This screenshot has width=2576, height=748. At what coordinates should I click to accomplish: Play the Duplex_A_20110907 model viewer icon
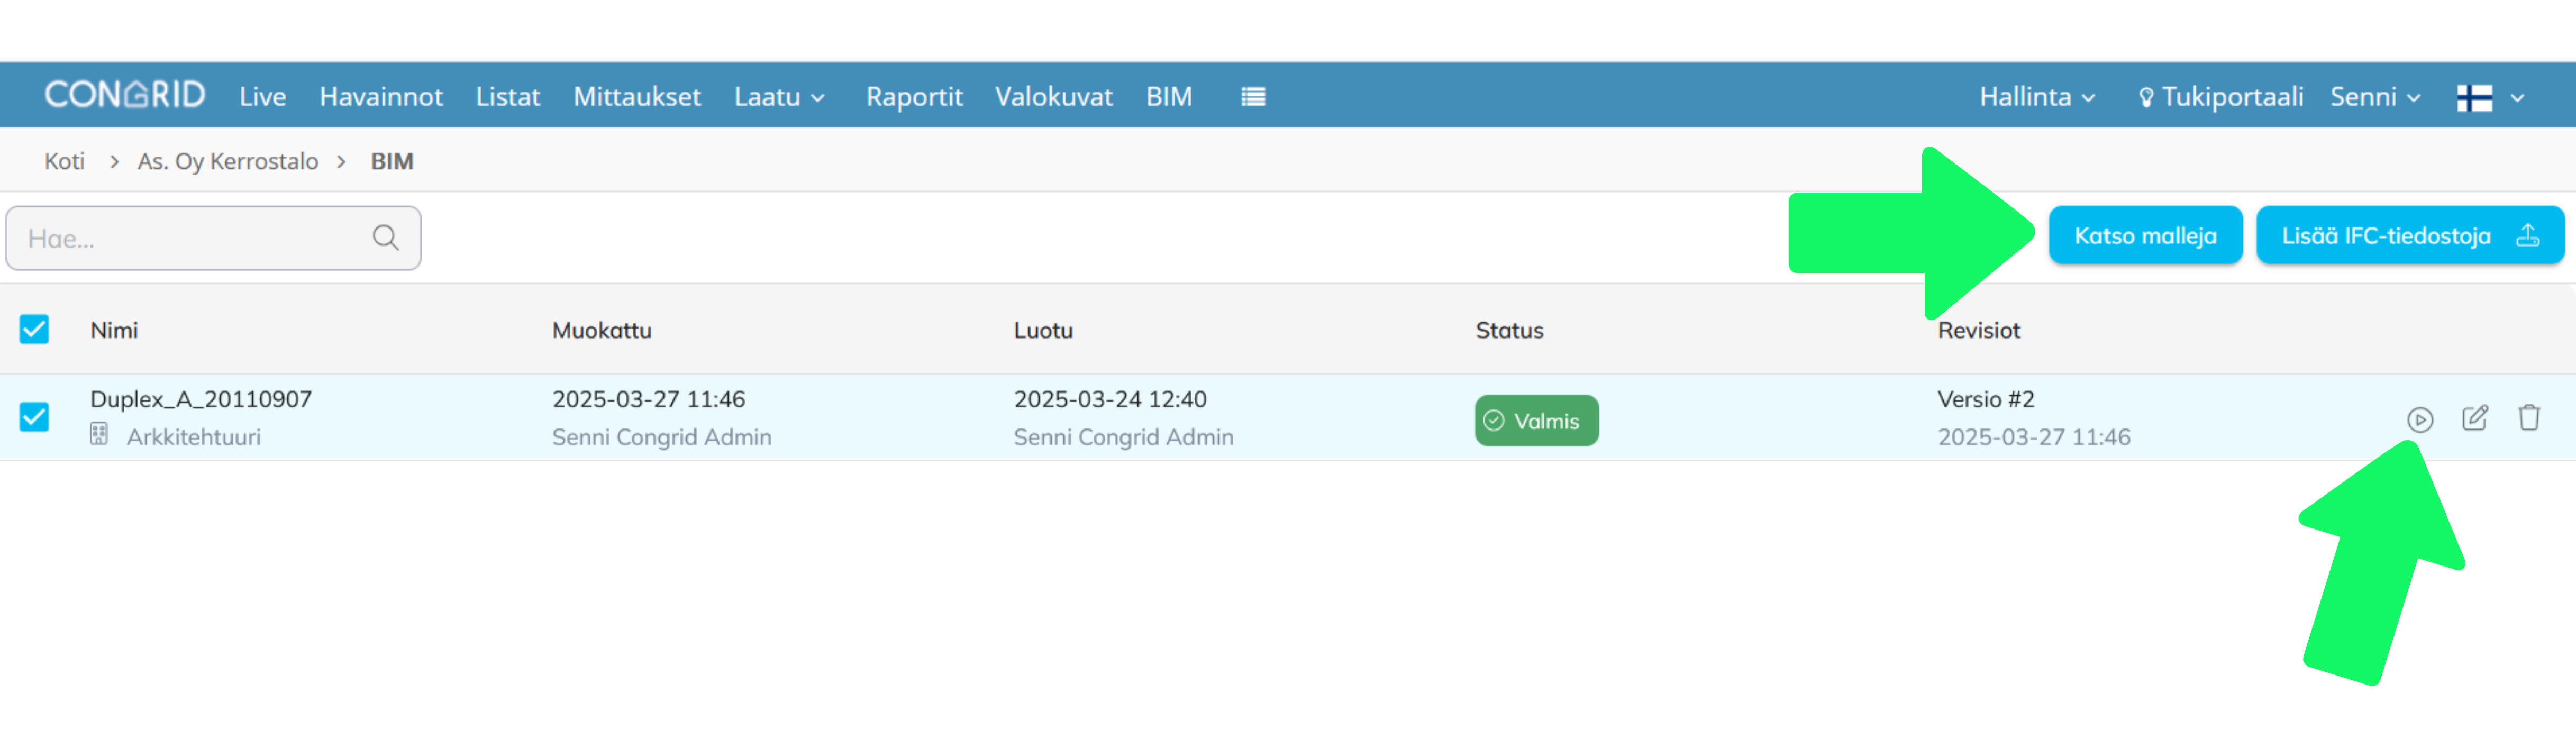pyautogui.click(x=2420, y=420)
